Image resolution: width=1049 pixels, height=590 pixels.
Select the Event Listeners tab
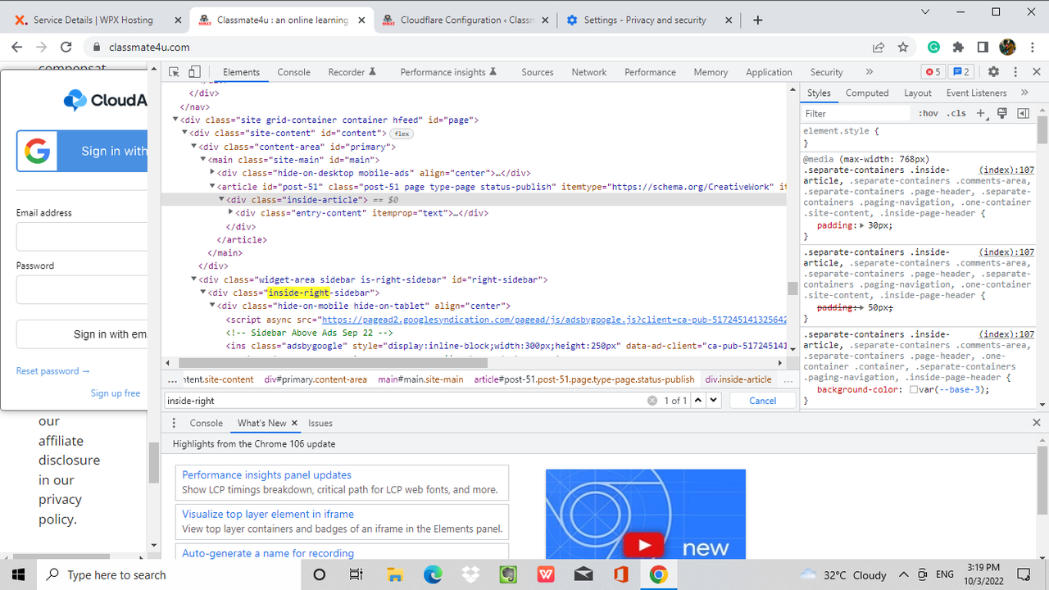(976, 93)
